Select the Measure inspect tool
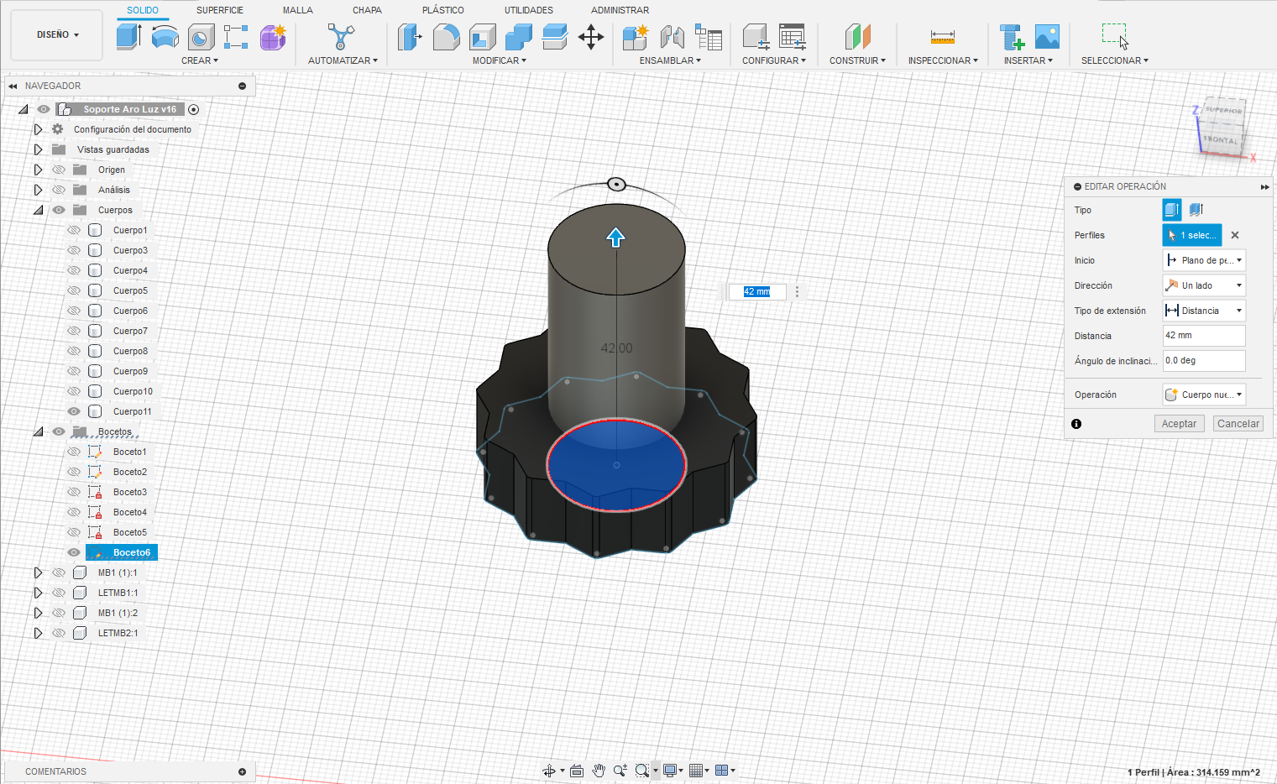Screen dimensions: 1277x784 pos(943,37)
